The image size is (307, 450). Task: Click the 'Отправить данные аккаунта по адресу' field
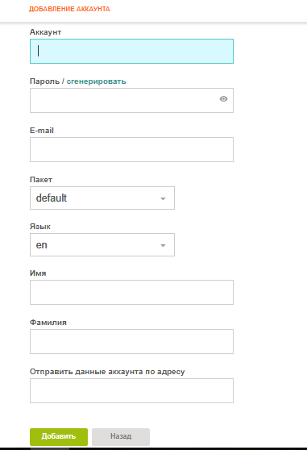pos(131,391)
